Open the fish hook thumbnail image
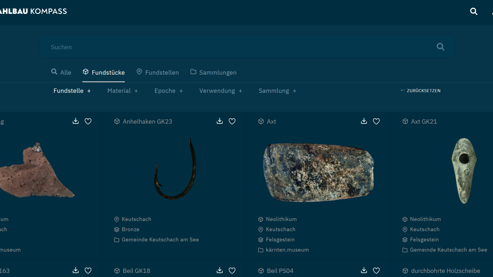The width and height of the screenshot is (493, 277). point(175,169)
